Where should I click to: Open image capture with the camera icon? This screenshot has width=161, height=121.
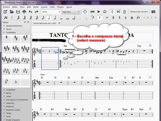[x=153, y=12]
